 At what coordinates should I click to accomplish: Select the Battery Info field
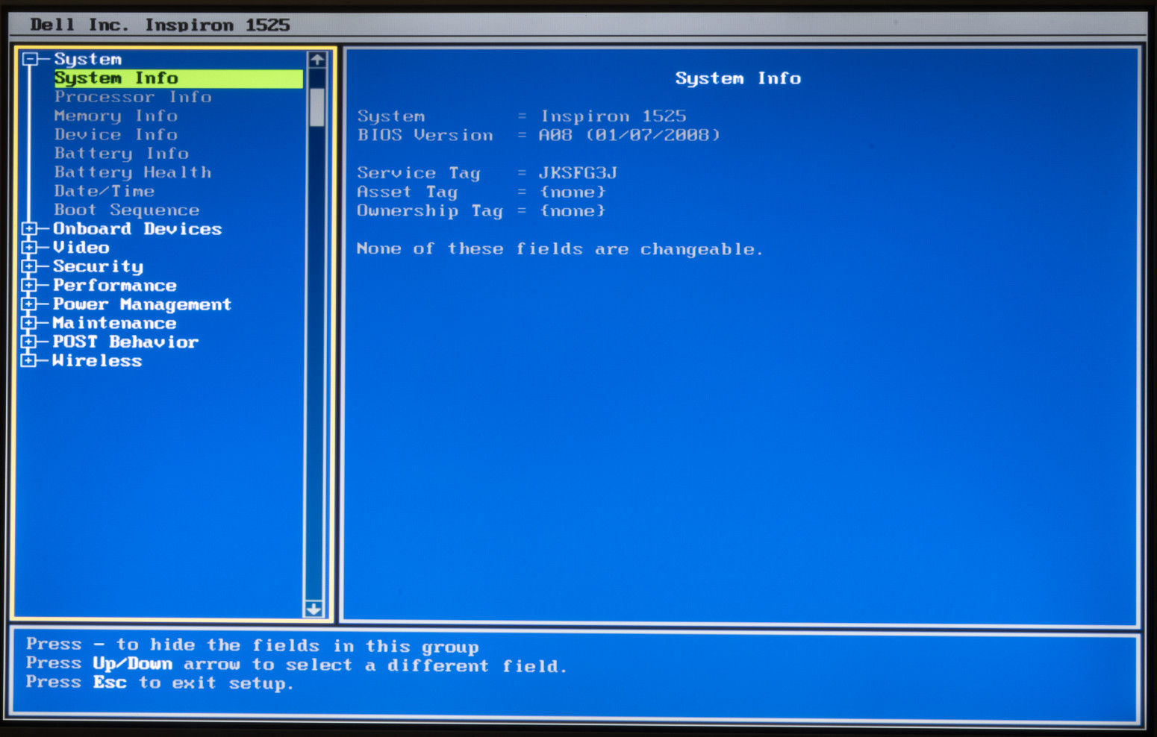pyautogui.click(x=121, y=153)
